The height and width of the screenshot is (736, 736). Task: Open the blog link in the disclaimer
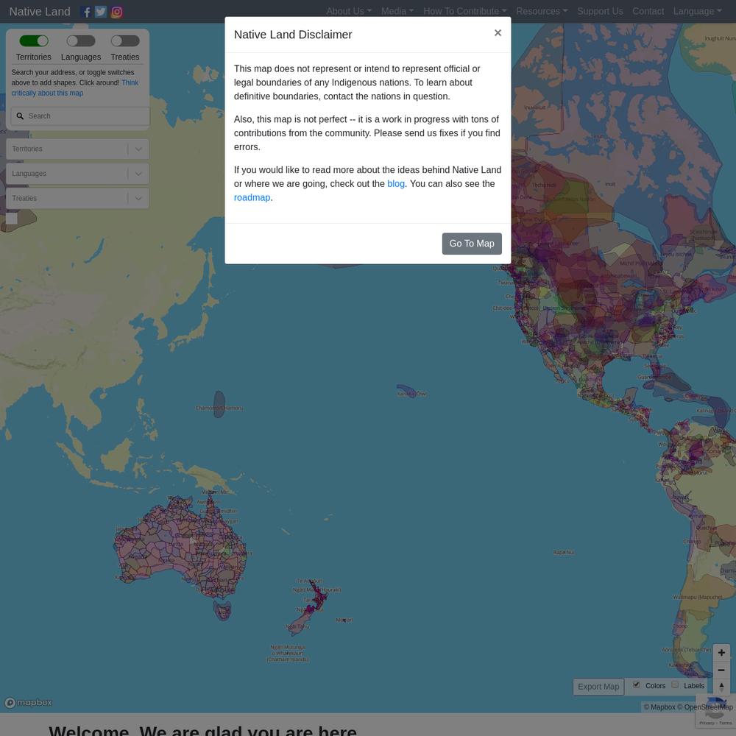396,184
